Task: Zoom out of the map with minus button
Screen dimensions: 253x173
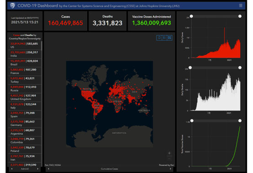Action: point(169,159)
